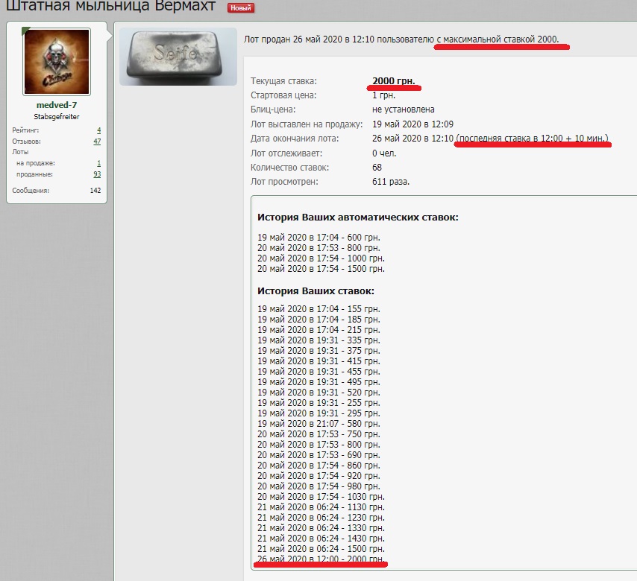Click the bid entry 19 май 19:31 - 335 грн.
The width and height of the screenshot is (637, 581).
319,340
